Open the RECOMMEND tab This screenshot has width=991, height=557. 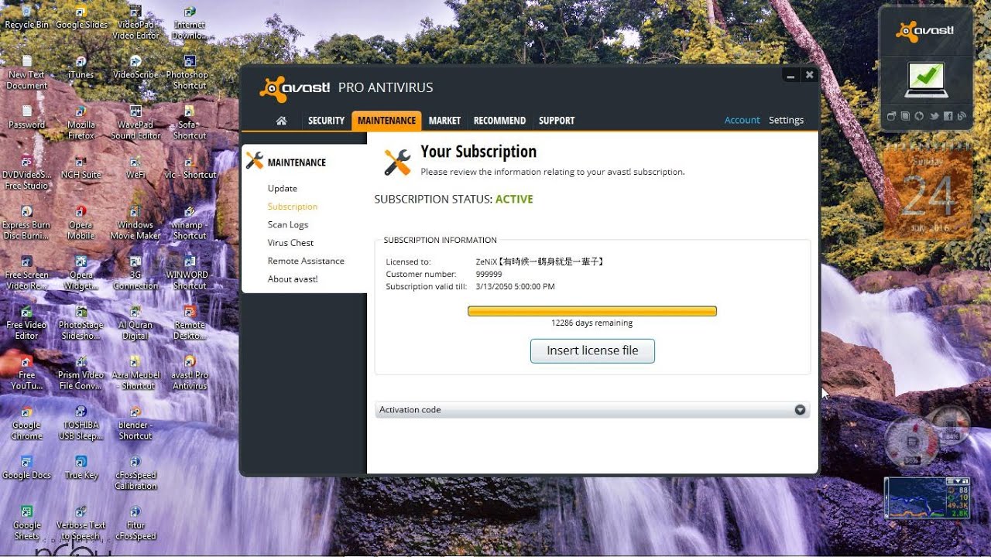tap(499, 121)
